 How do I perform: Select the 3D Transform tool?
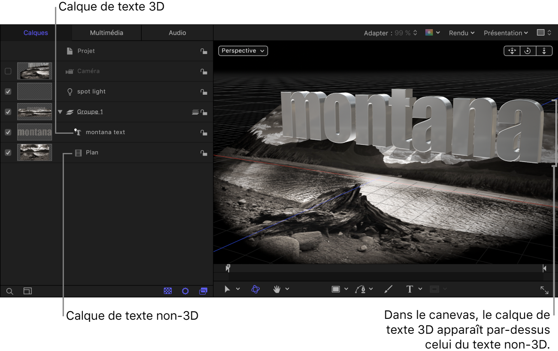[x=256, y=289]
